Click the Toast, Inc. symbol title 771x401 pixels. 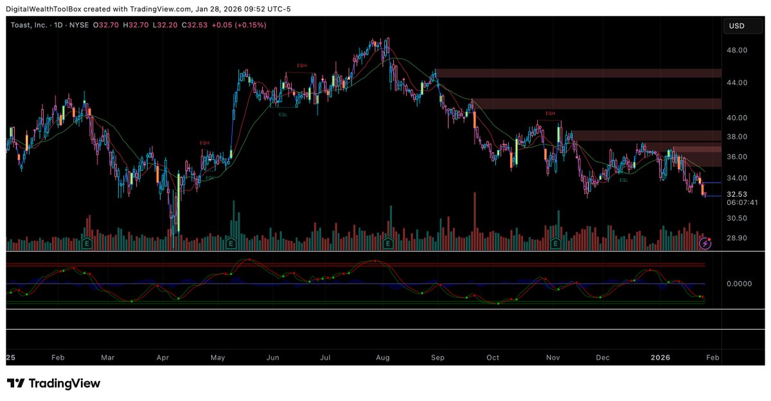pyautogui.click(x=30, y=24)
